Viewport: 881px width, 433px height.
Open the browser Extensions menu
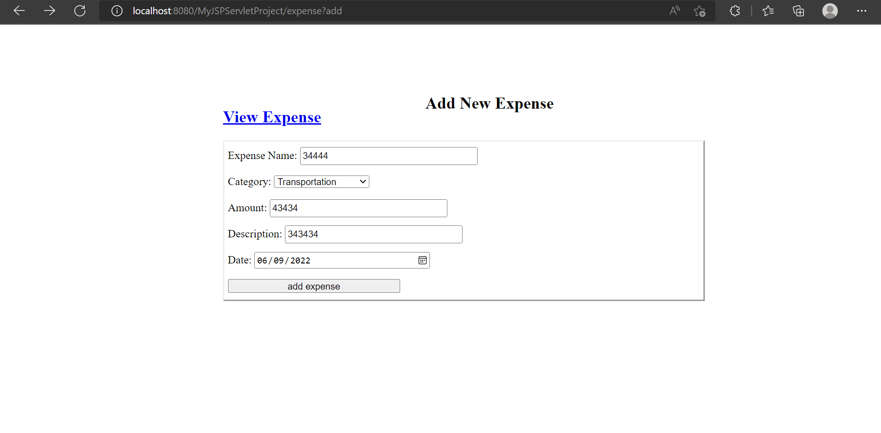735,11
